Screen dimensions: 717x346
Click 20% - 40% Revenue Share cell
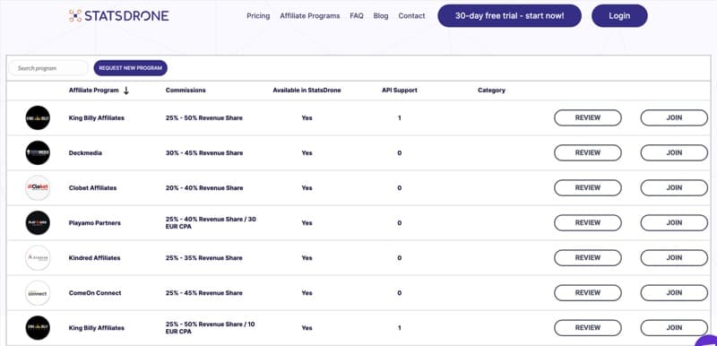point(204,188)
